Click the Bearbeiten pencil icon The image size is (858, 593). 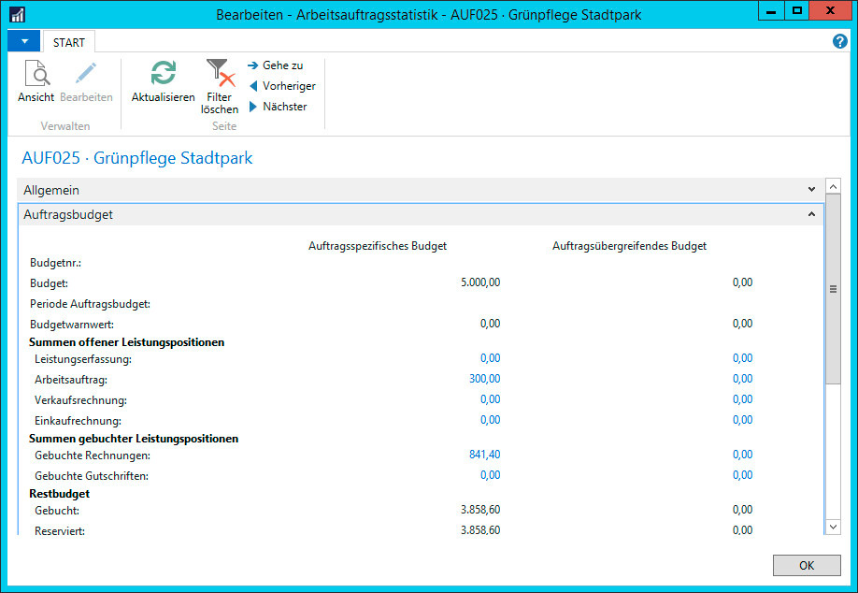[86, 74]
